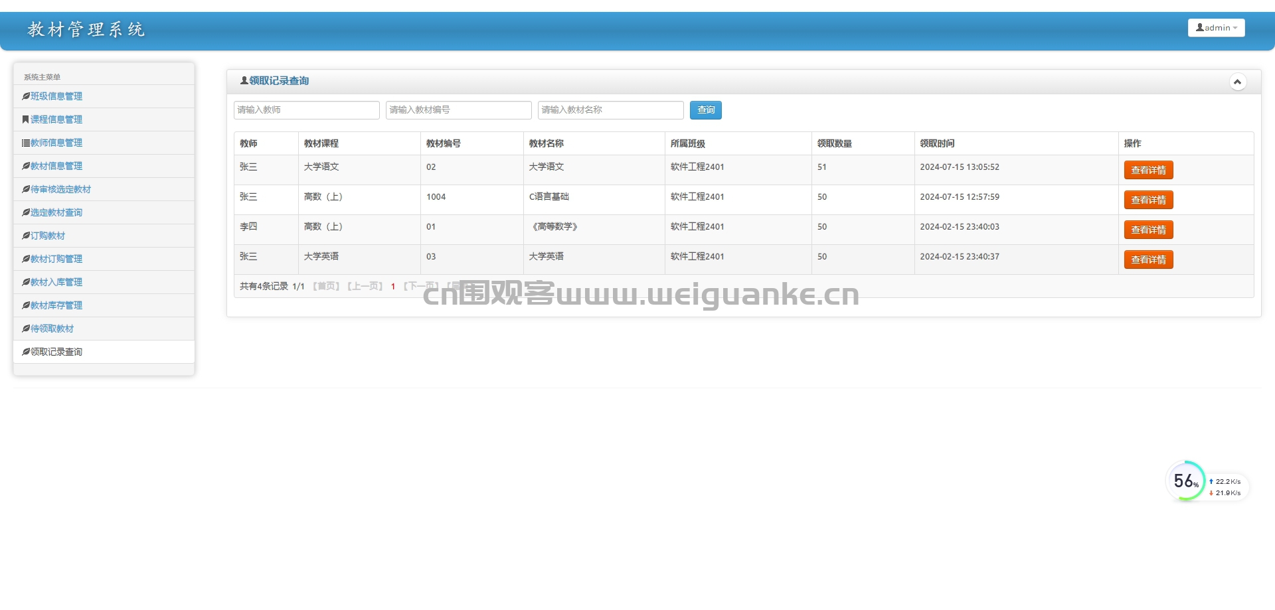View details of the 23:40:37 大学英语 record

click(1149, 260)
